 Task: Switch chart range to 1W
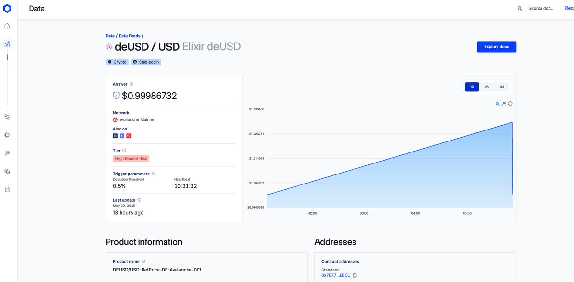pyautogui.click(x=487, y=87)
